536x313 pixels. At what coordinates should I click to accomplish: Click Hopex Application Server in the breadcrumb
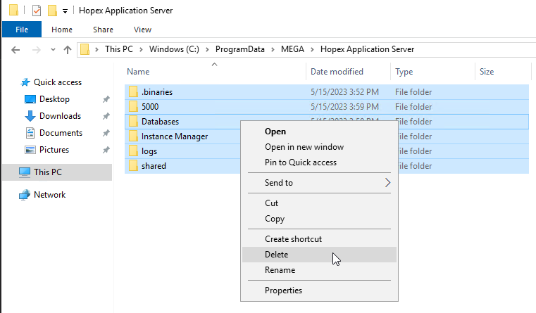coord(367,49)
